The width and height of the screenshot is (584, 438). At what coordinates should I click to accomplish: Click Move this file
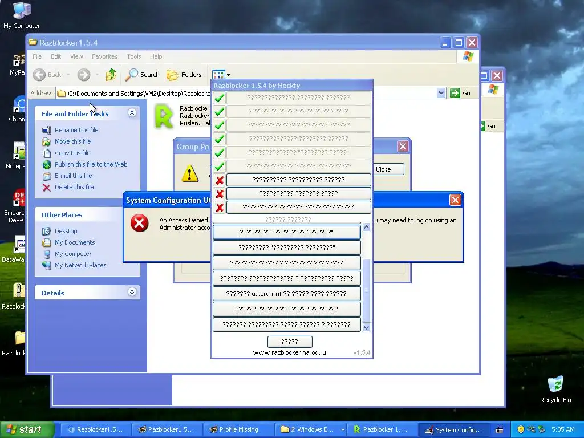click(72, 141)
